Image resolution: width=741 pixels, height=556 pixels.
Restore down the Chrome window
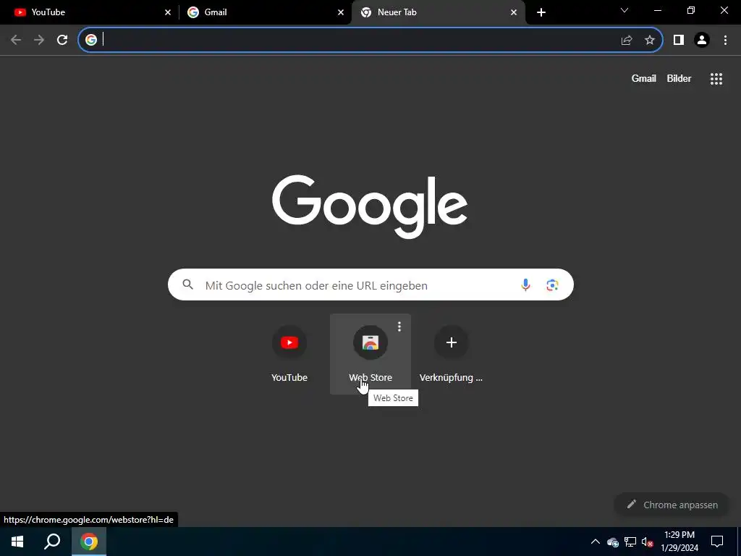click(x=691, y=10)
